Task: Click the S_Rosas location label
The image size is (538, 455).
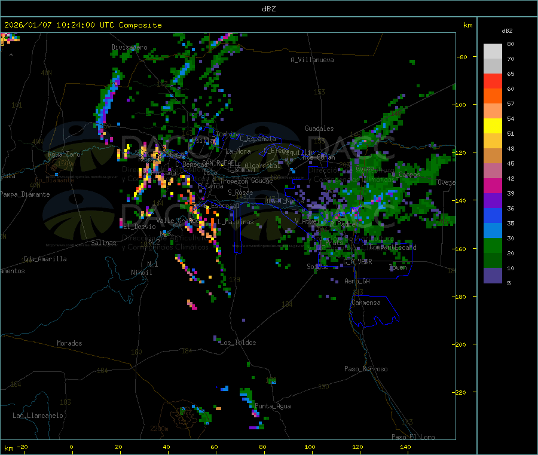Action: (x=240, y=193)
